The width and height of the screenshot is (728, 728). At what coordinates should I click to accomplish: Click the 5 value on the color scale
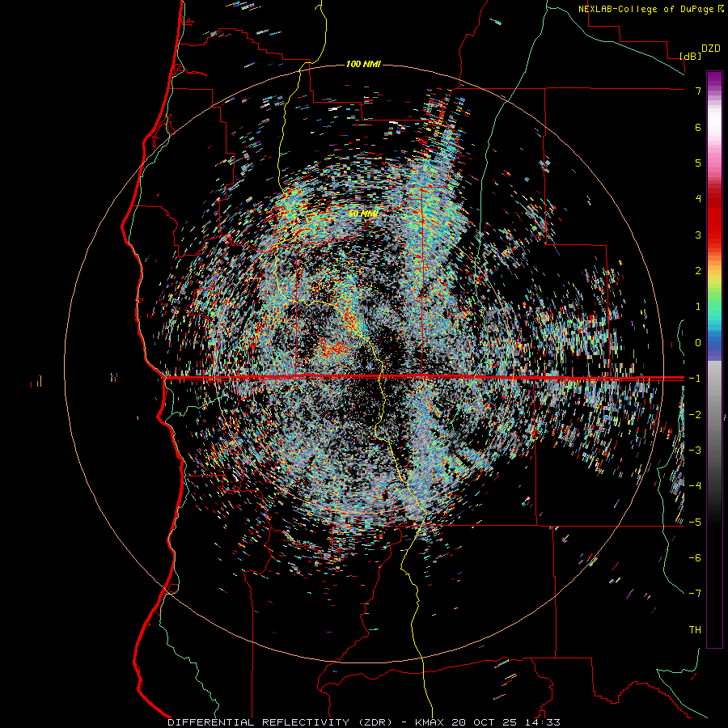698,163
